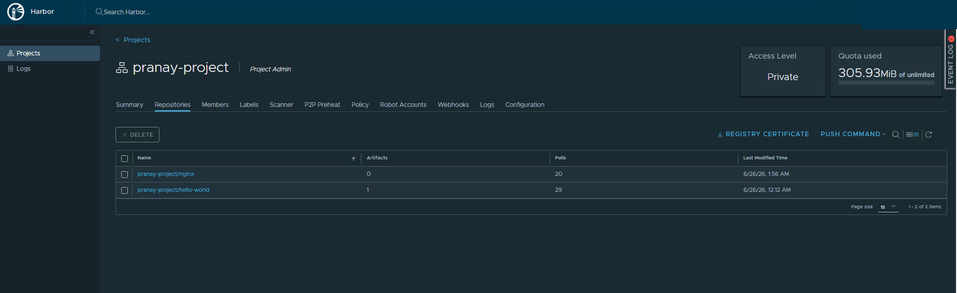Select the Repositories tab
The width and height of the screenshot is (957, 293).
(172, 105)
